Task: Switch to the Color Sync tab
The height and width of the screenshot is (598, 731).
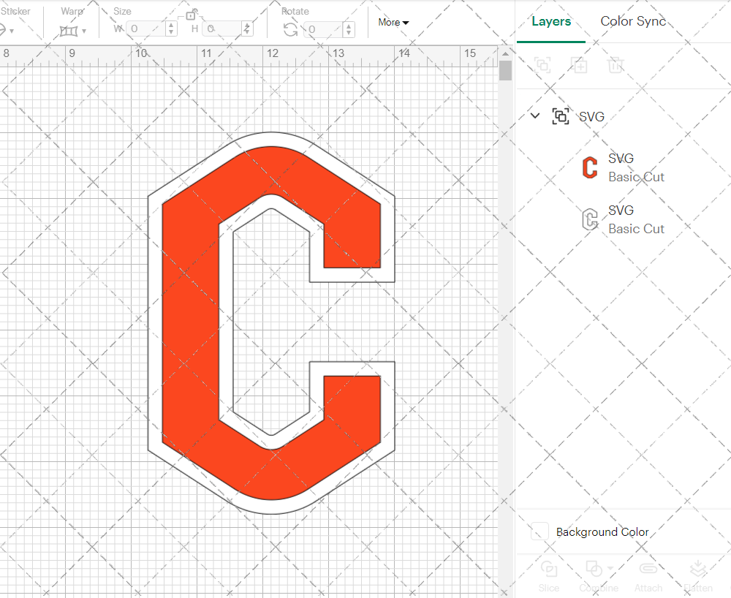Action: [633, 21]
